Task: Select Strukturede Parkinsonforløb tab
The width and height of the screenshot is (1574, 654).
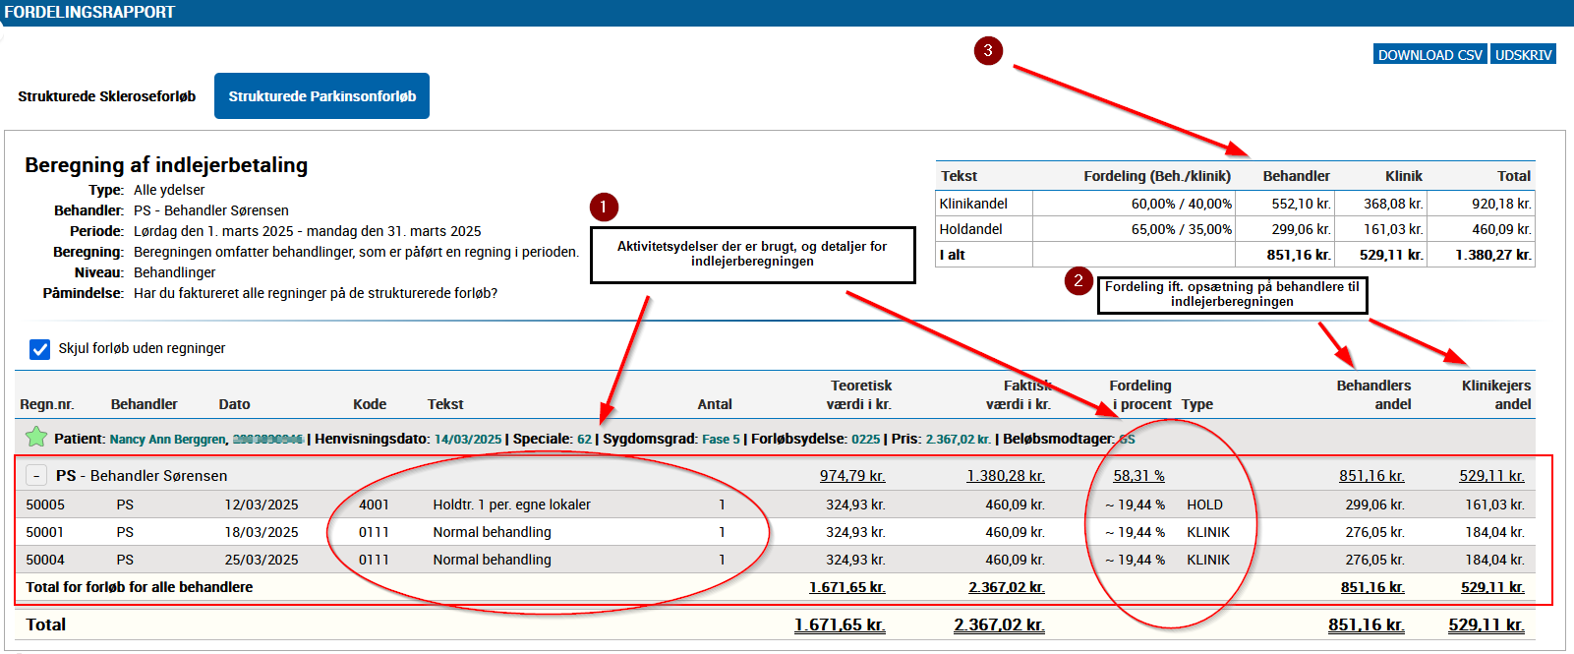Action: tap(321, 96)
